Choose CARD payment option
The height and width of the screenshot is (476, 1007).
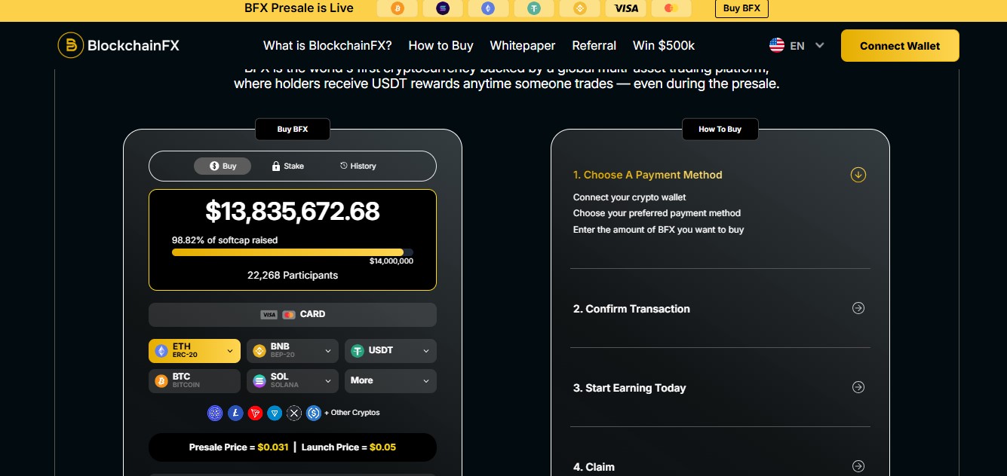pyautogui.click(x=292, y=314)
